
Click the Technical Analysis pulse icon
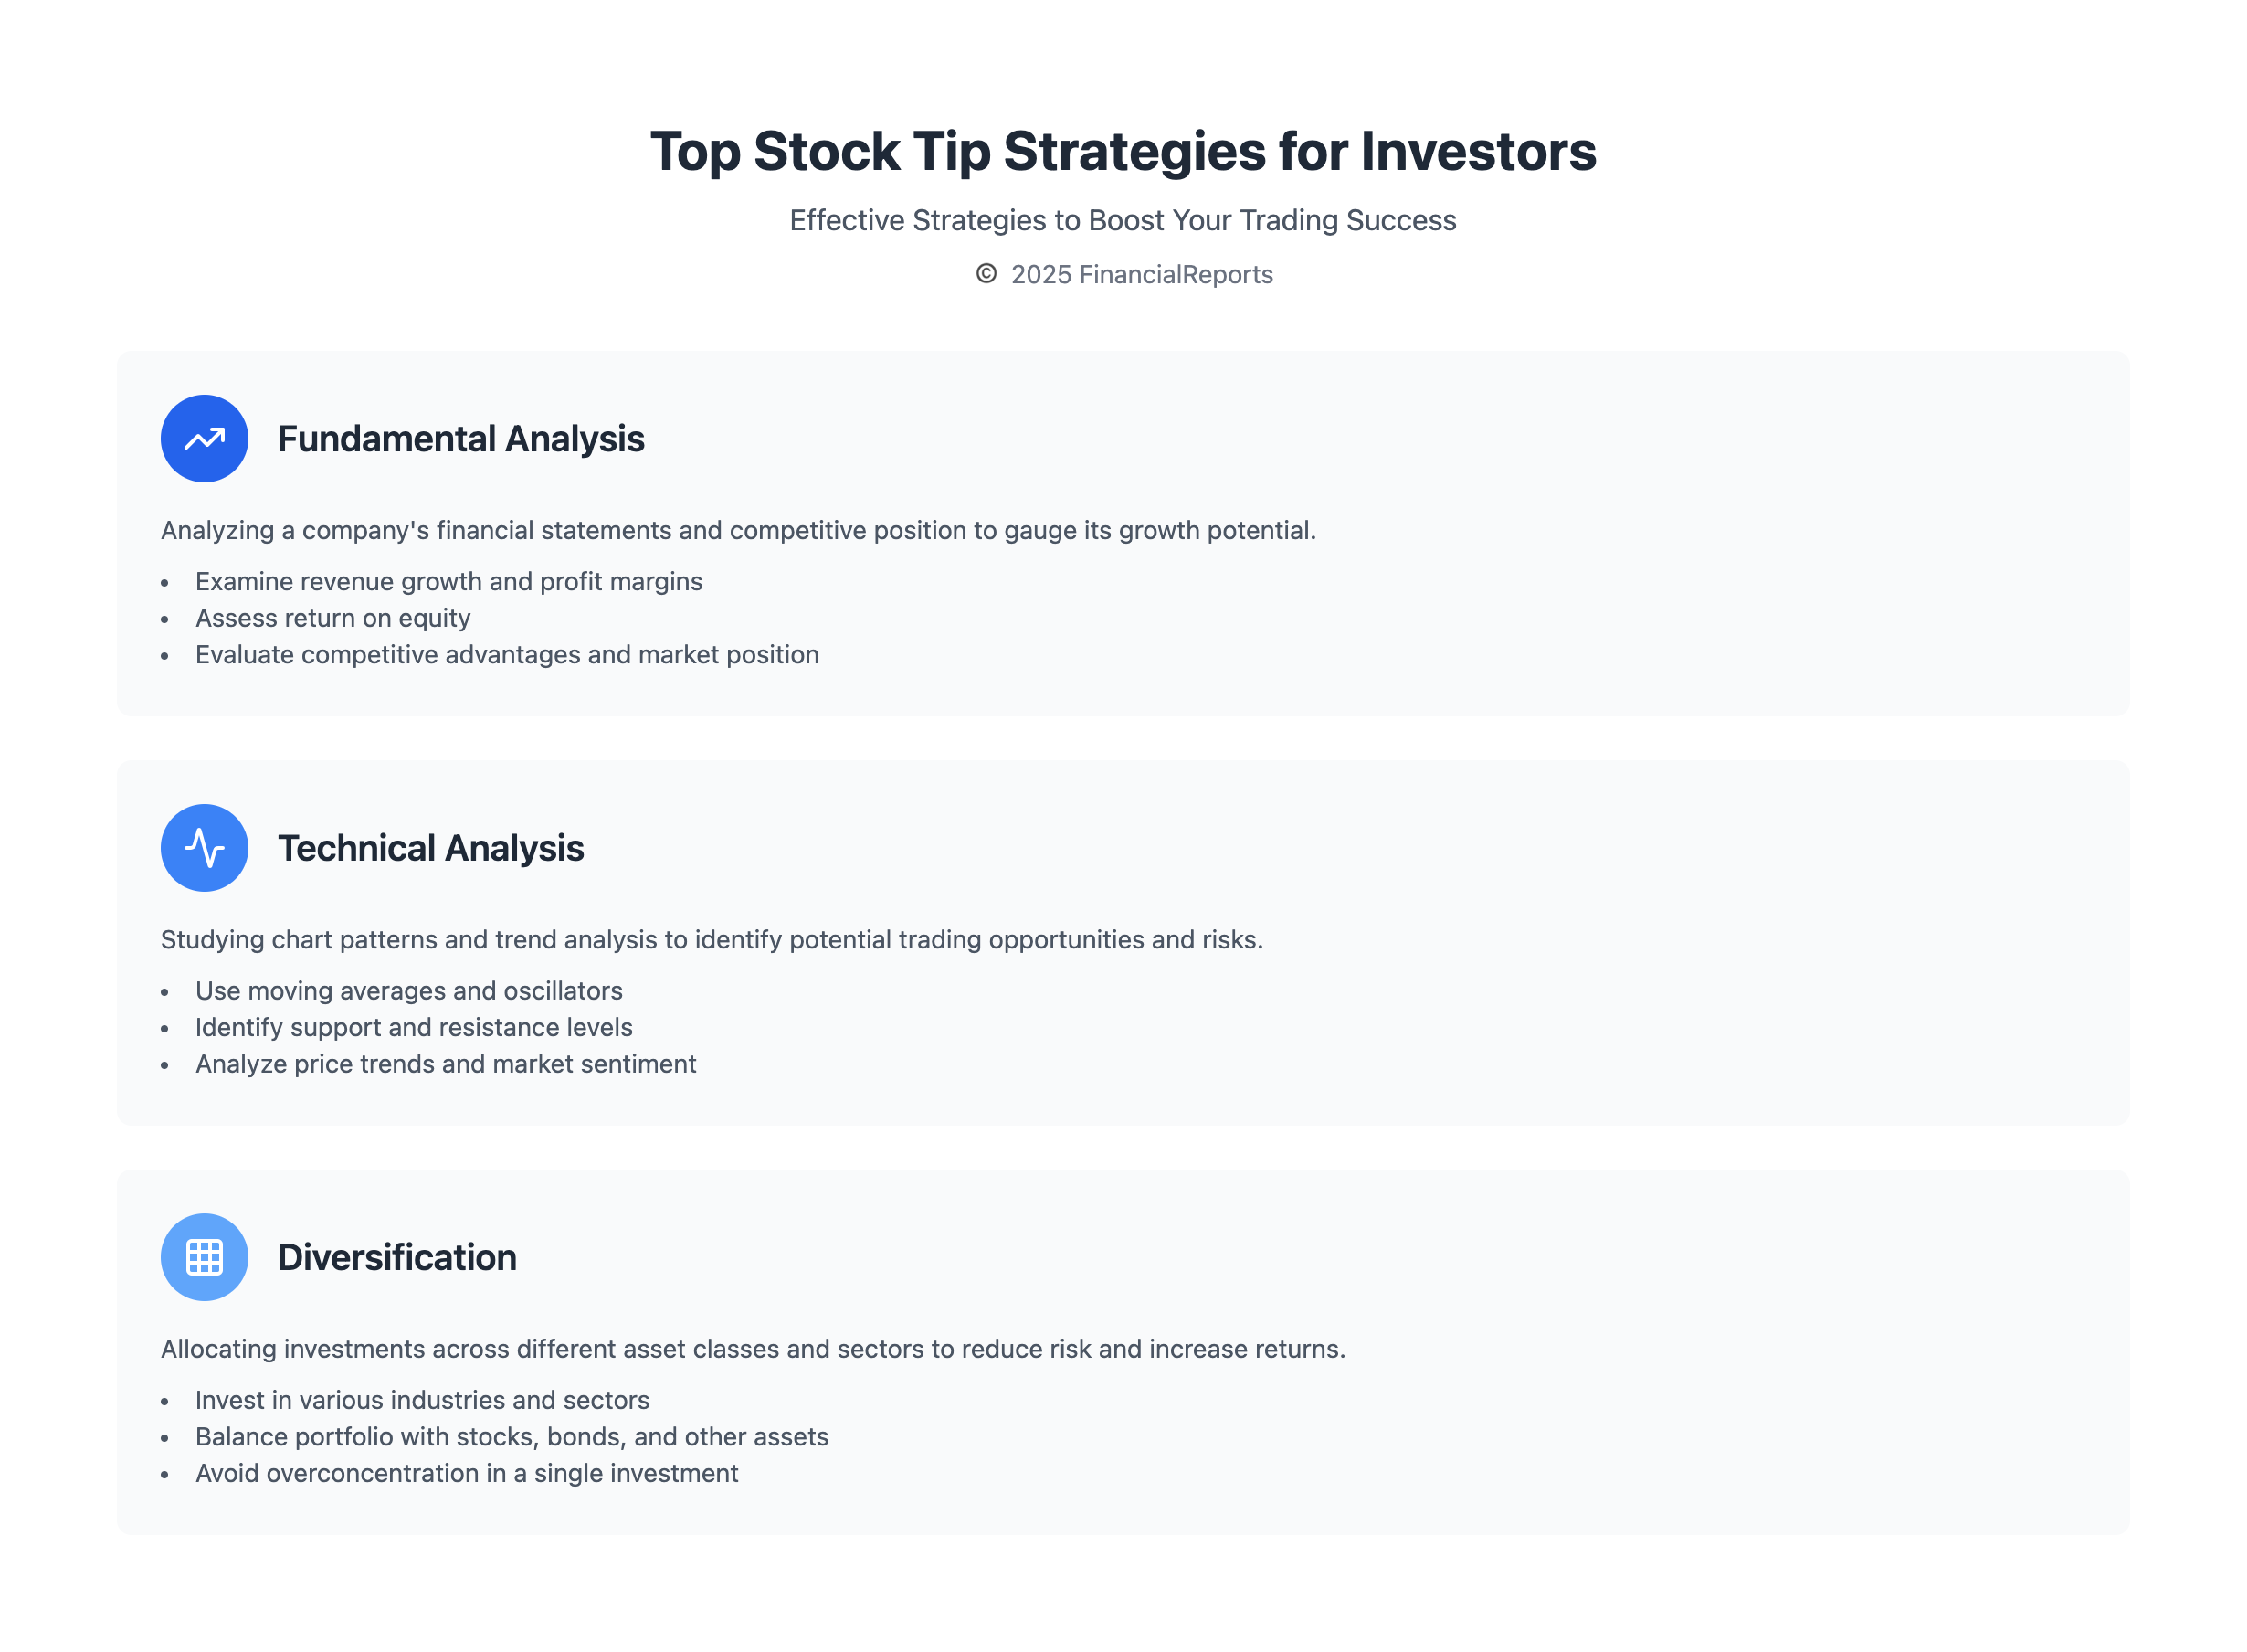coord(204,848)
